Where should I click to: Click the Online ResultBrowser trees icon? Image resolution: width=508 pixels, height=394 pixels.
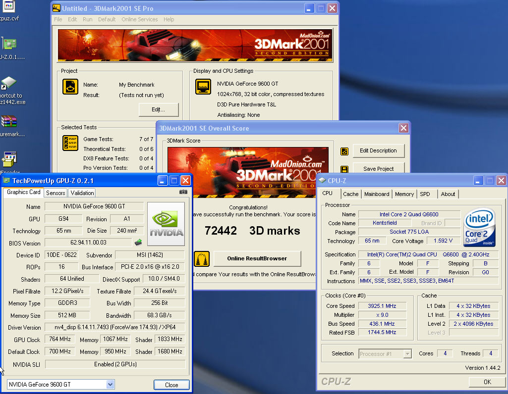click(202, 259)
